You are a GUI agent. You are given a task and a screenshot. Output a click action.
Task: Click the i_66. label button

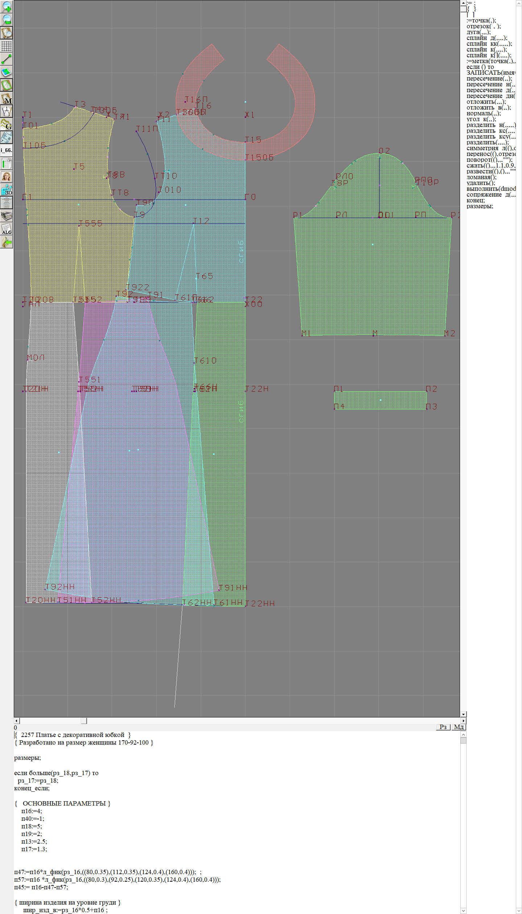[x=7, y=150]
